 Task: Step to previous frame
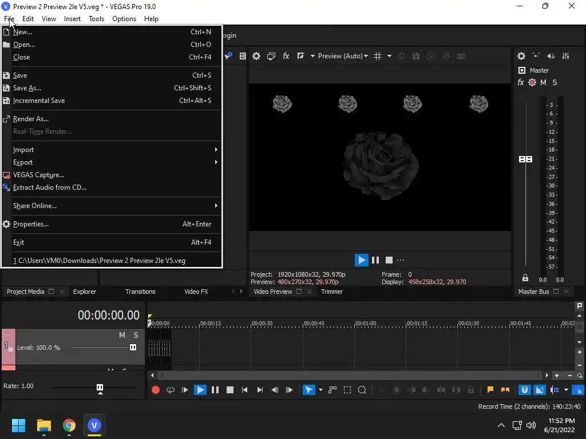click(275, 390)
